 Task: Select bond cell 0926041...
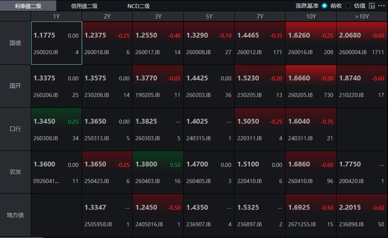(57, 172)
